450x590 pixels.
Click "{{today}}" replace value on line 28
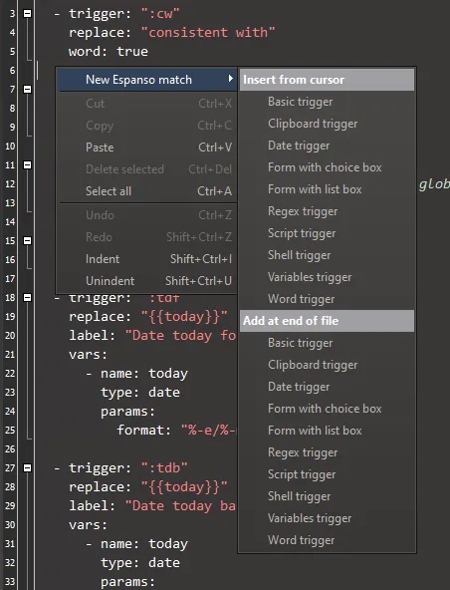click(x=184, y=487)
